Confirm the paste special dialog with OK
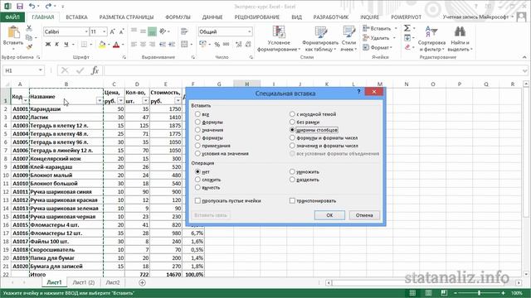The width and height of the screenshot is (531, 298). [329, 215]
